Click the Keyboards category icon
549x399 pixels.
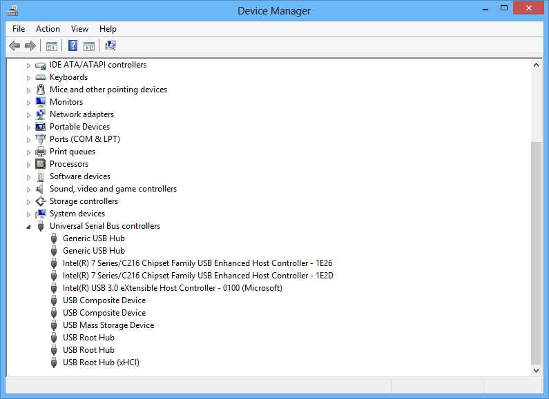41,77
